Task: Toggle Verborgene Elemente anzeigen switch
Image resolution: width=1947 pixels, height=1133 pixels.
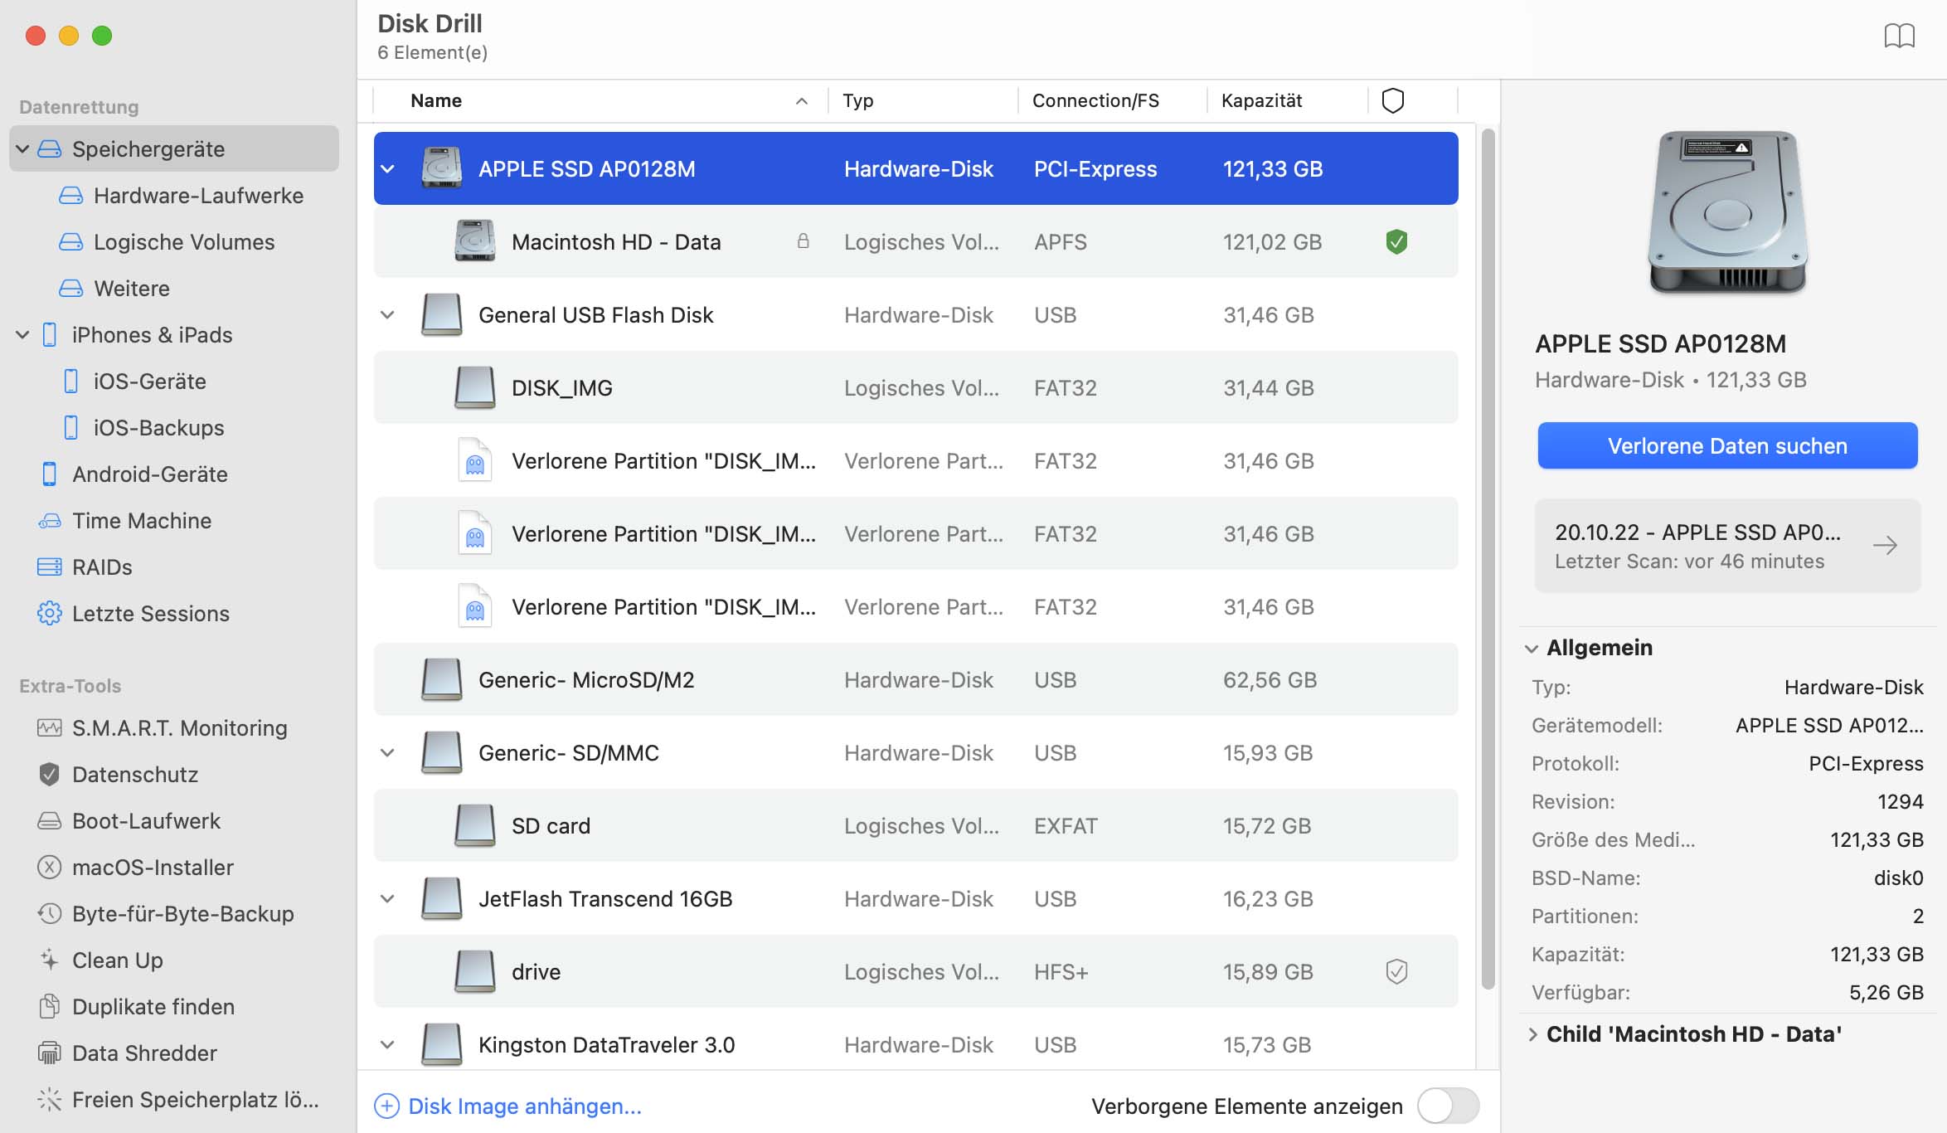Action: (1448, 1106)
